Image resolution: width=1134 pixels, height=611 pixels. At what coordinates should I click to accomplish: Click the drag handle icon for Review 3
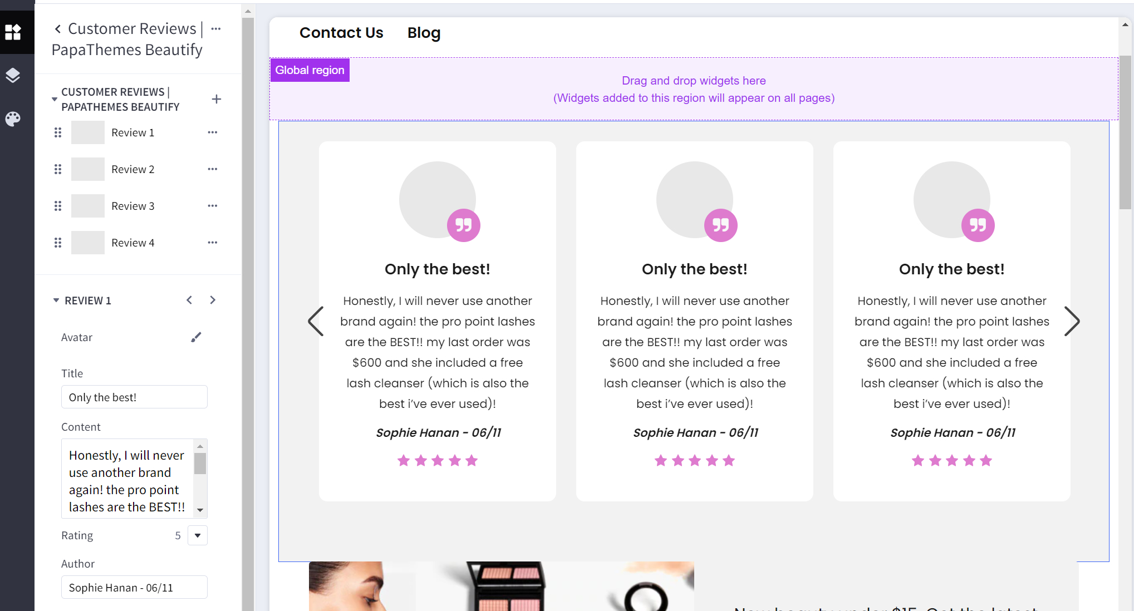point(58,205)
